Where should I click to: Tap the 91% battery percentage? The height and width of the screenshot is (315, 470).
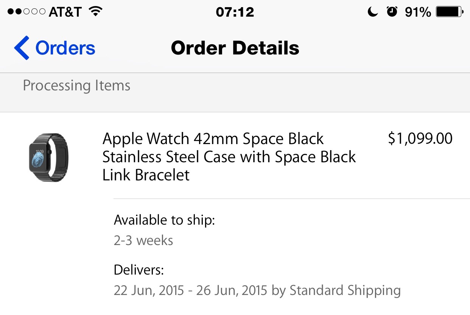pos(418,12)
